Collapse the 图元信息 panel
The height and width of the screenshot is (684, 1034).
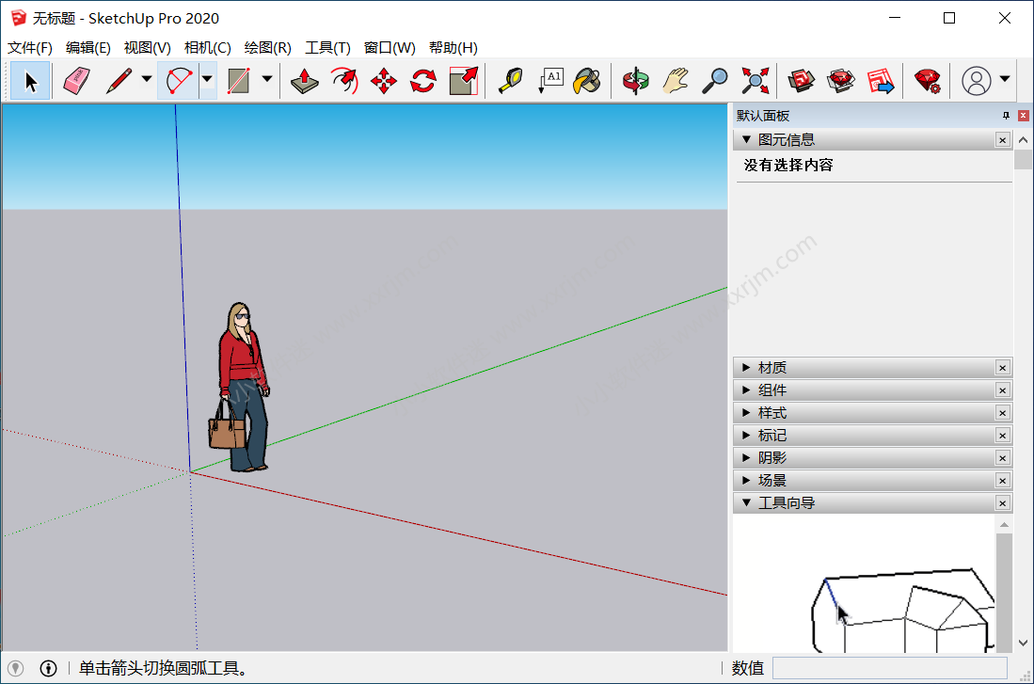[x=746, y=140]
